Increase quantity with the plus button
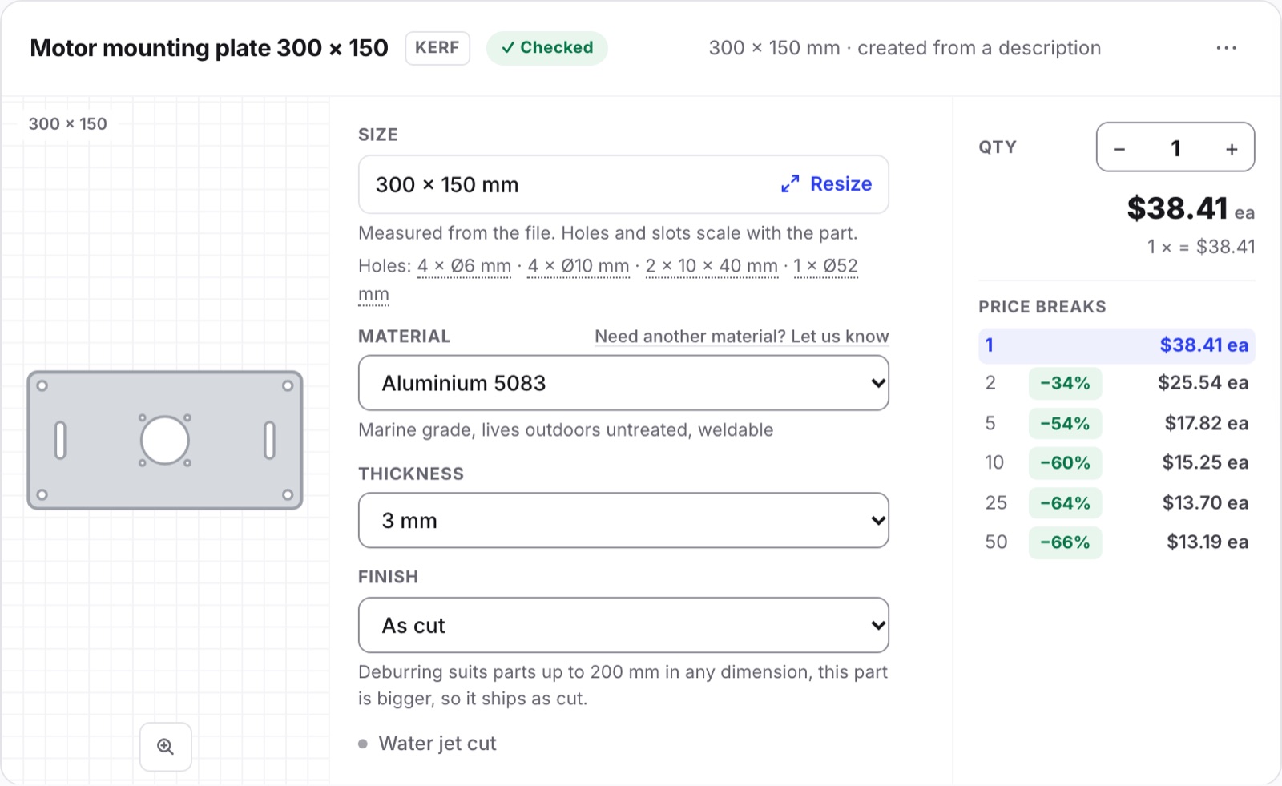1282x786 pixels. pos(1232,149)
